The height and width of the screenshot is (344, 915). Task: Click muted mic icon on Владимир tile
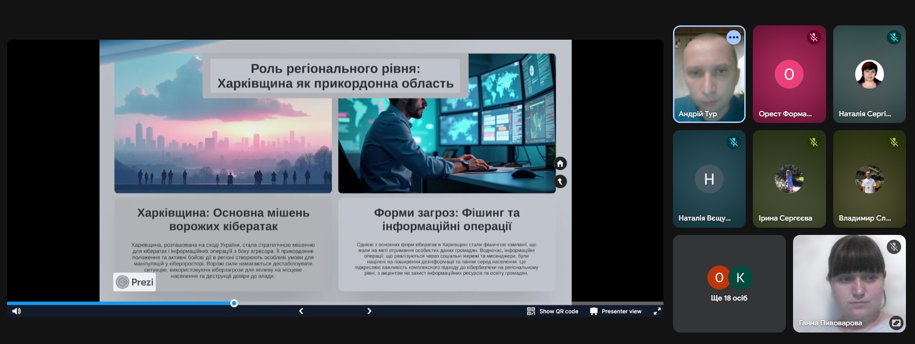893,142
